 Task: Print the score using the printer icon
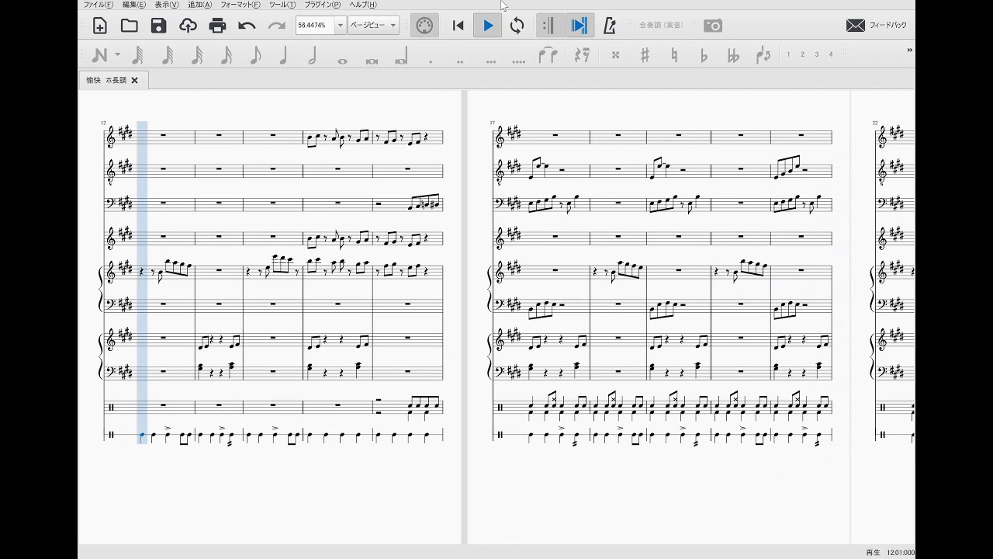pyautogui.click(x=218, y=26)
